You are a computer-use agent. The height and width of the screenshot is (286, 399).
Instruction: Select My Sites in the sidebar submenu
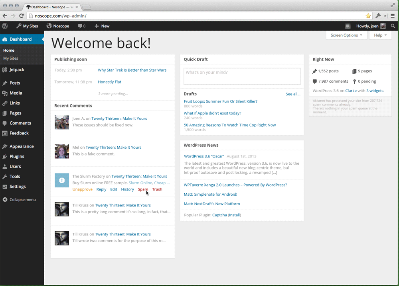pos(11,58)
